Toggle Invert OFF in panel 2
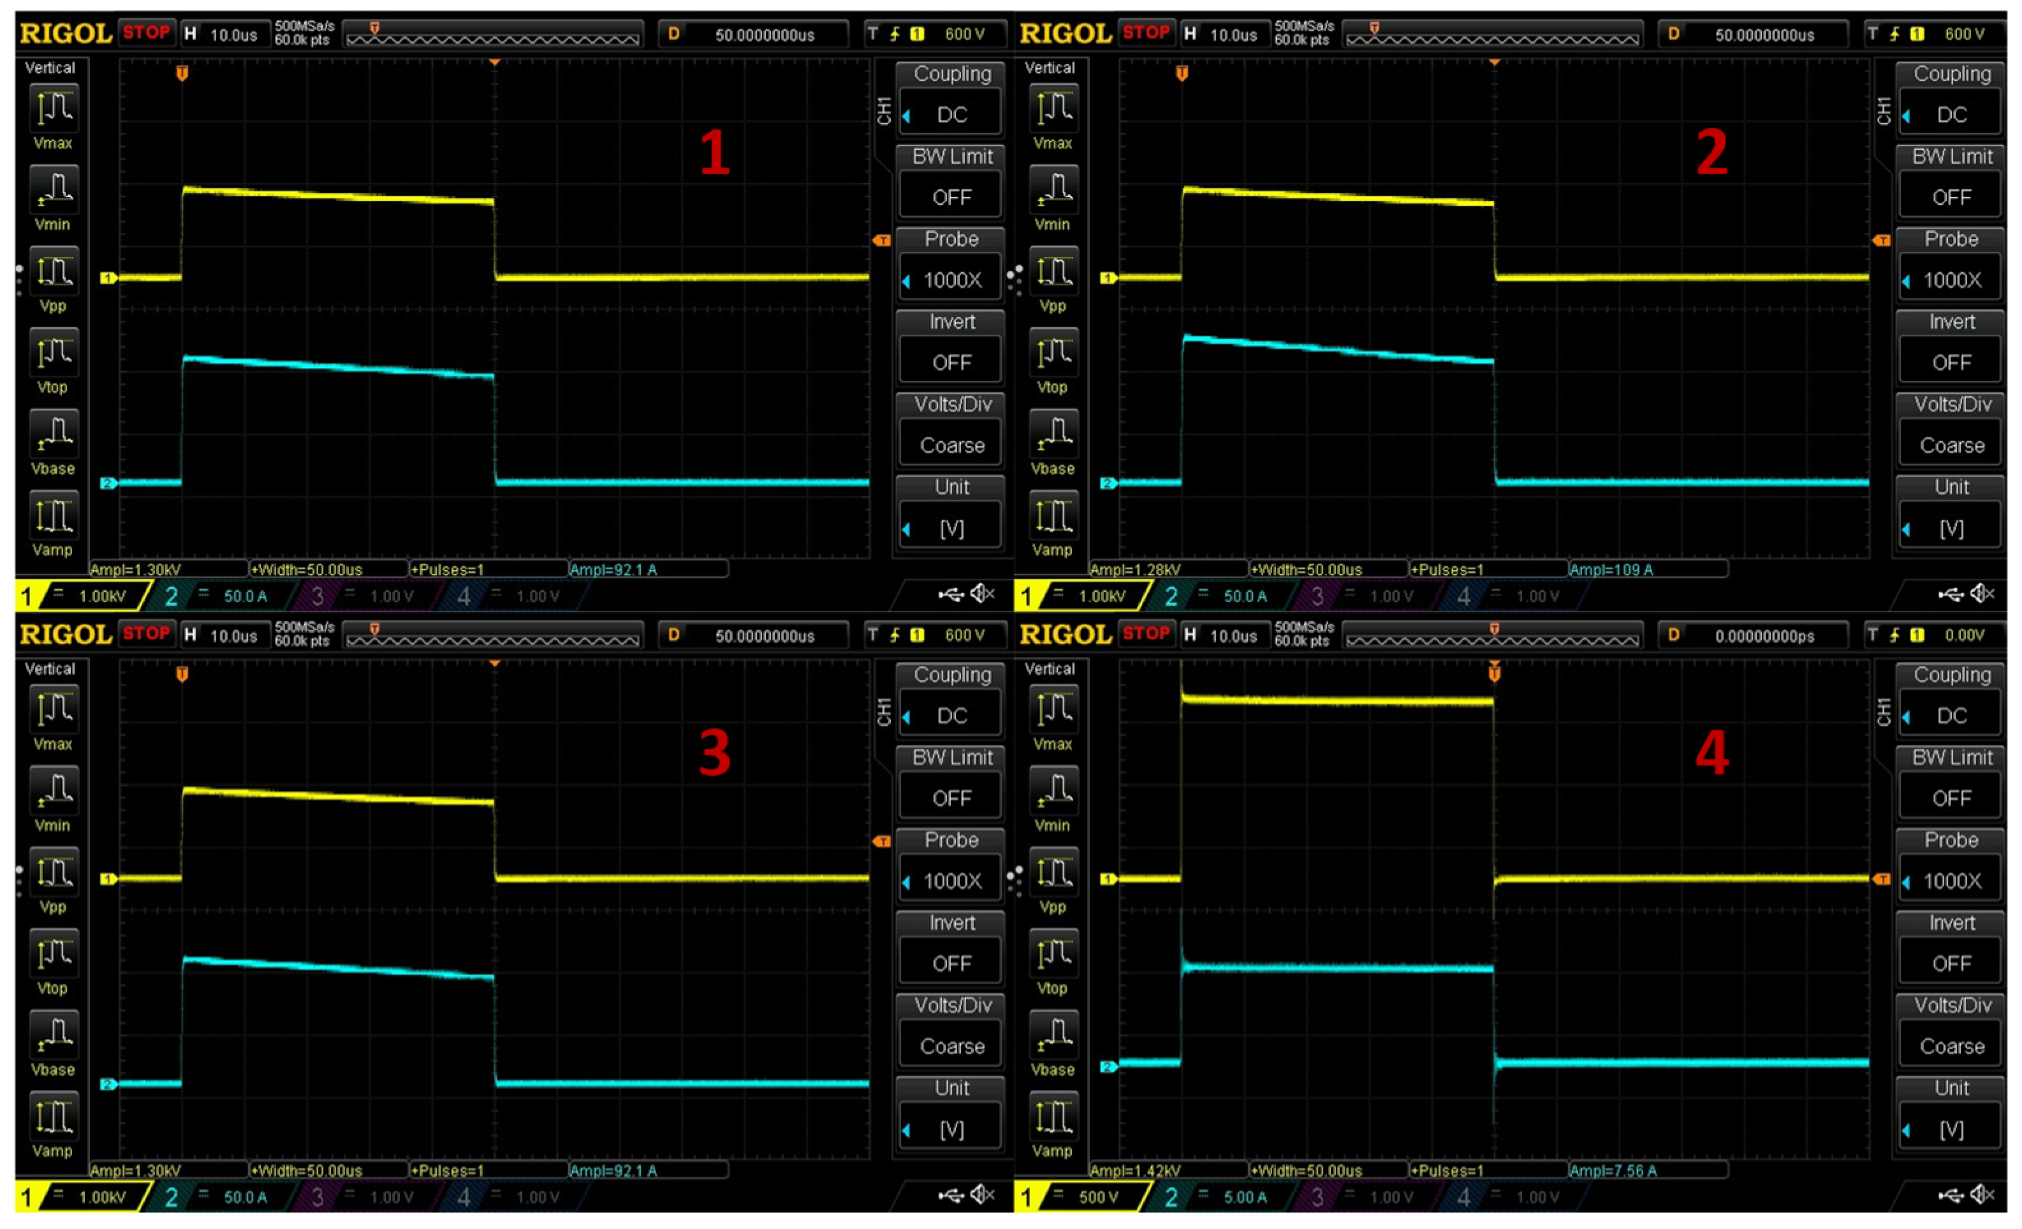The width and height of the screenshot is (2022, 1229). click(x=1951, y=362)
